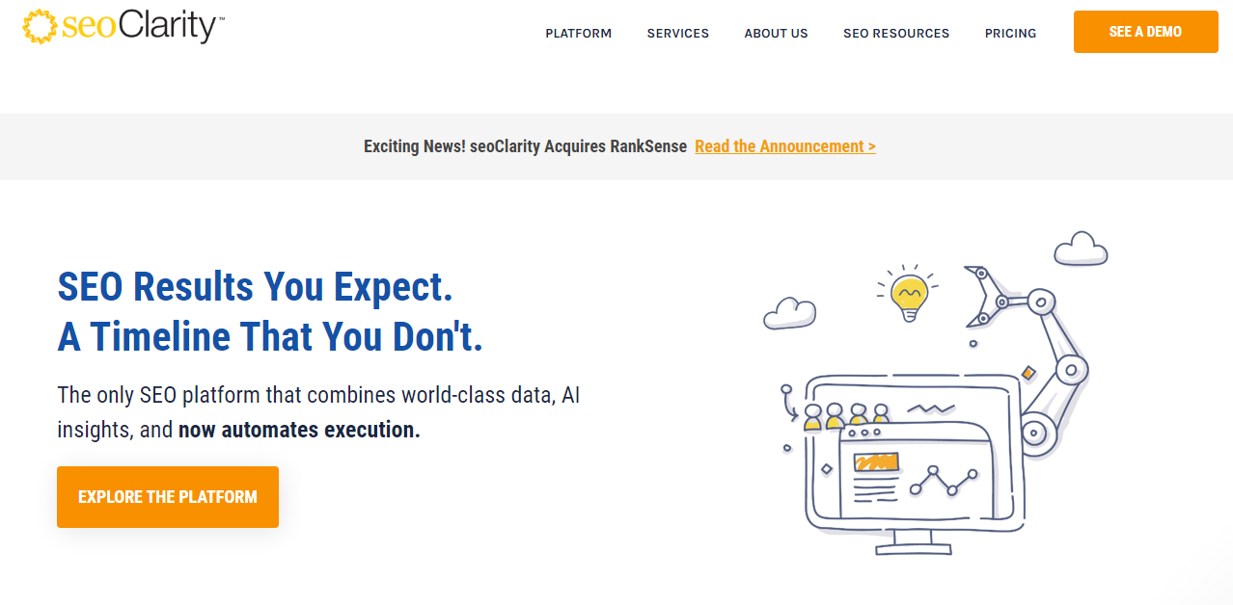Click the headline 'SEO Results You Expect.'
1233x605 pixels.
(x=255, y=287)
